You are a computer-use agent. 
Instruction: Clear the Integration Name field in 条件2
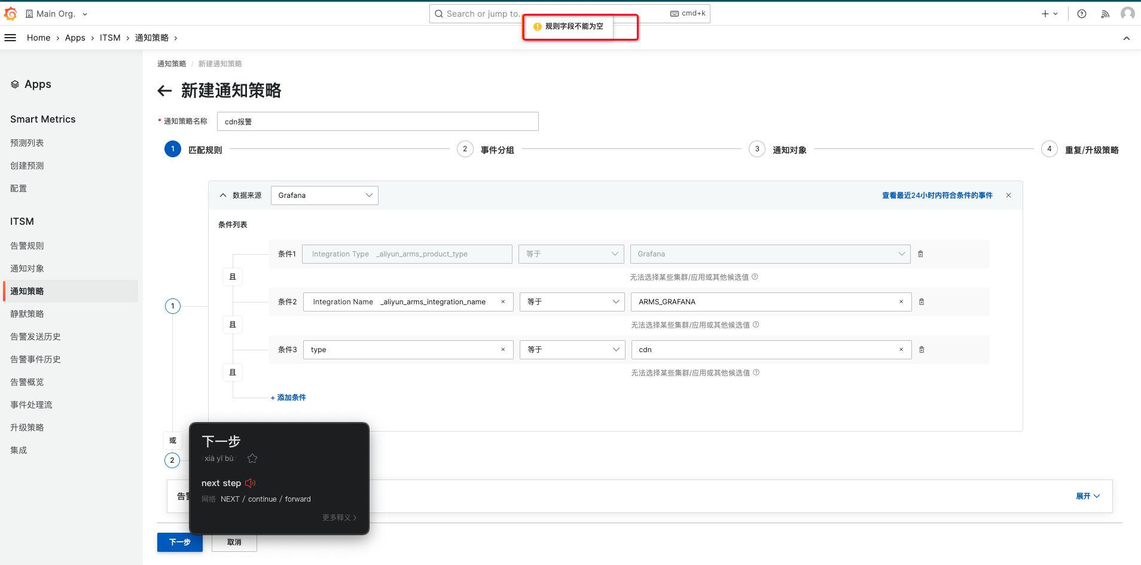[503, 302]
